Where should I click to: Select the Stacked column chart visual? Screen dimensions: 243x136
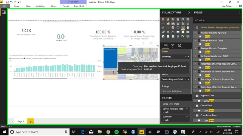[x=168, y=19]
